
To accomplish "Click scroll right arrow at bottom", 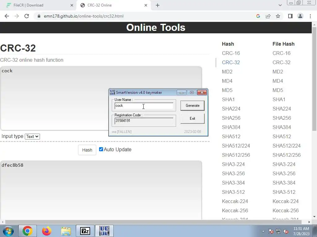I will pos(309,222).
